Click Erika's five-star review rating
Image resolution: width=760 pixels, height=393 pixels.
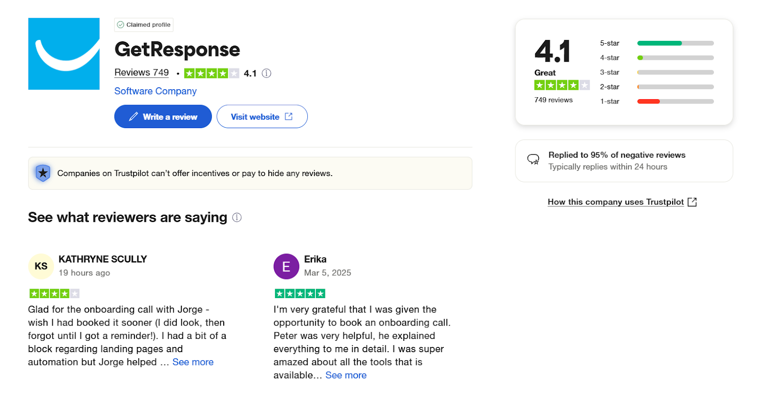point(300,293)
